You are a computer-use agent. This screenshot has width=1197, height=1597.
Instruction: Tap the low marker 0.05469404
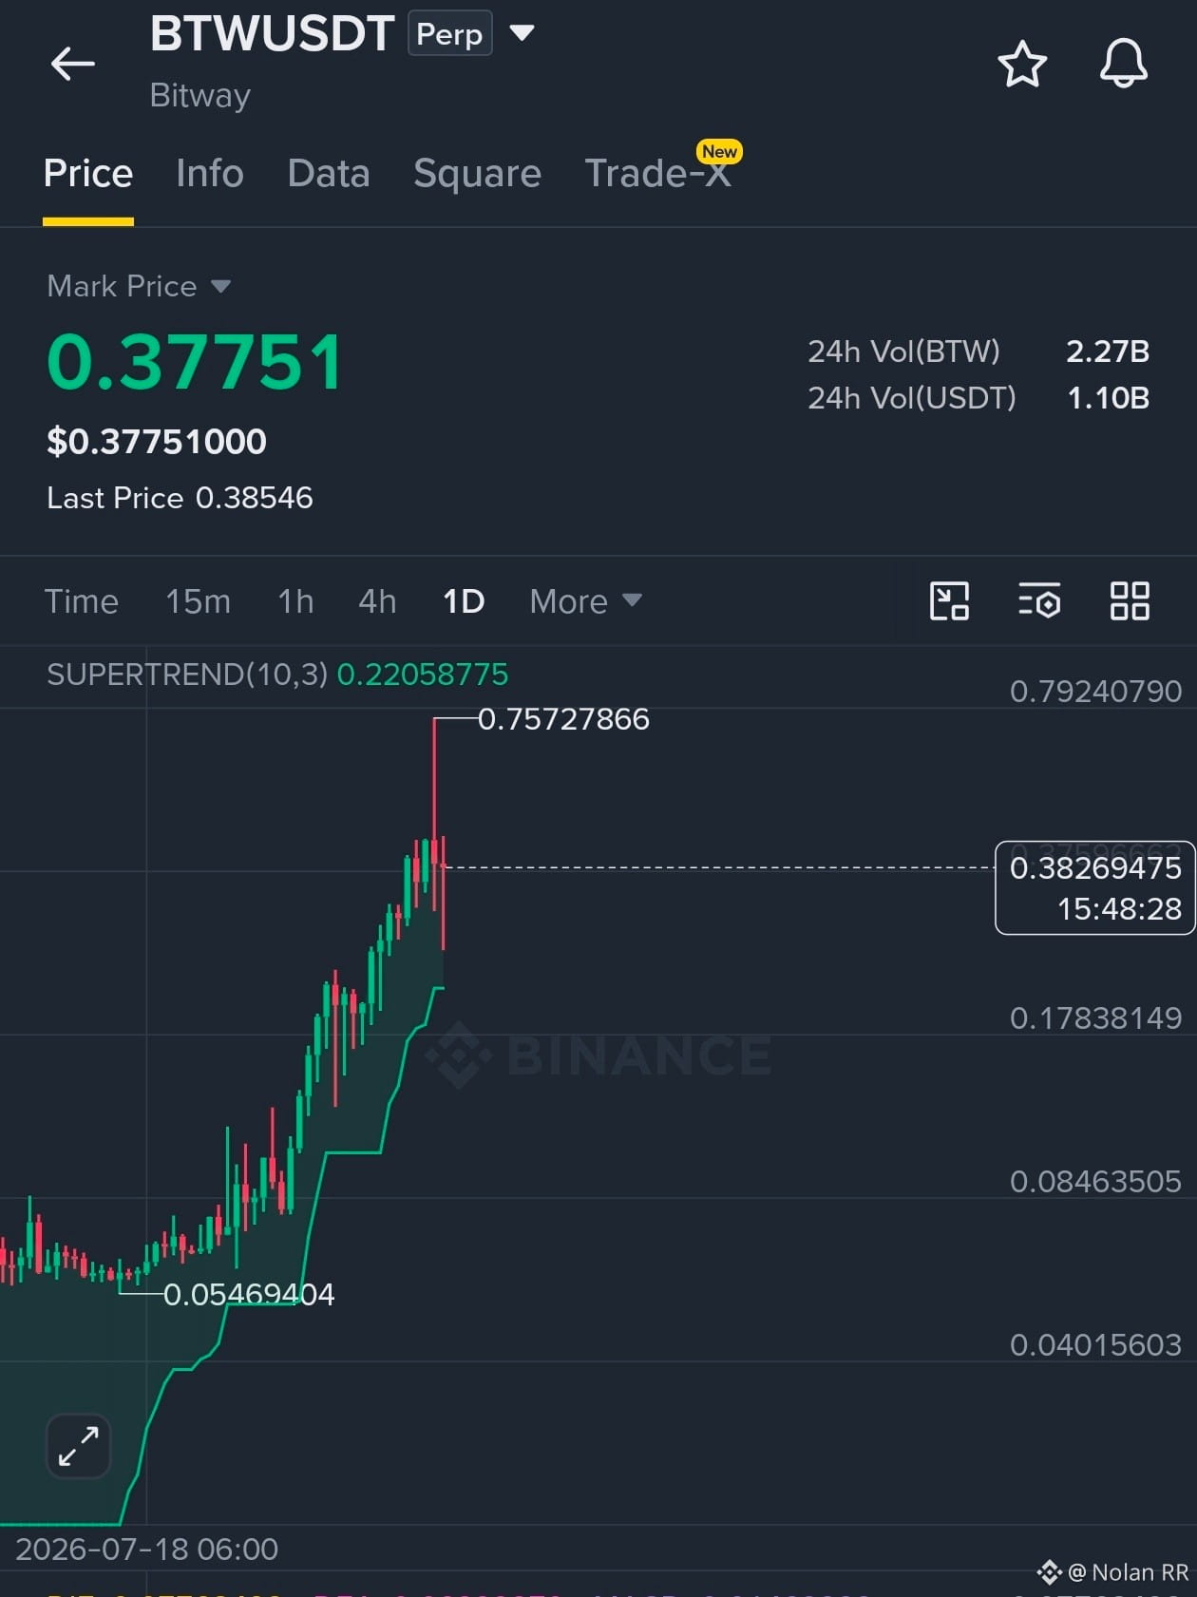(x=249, y=1294)
